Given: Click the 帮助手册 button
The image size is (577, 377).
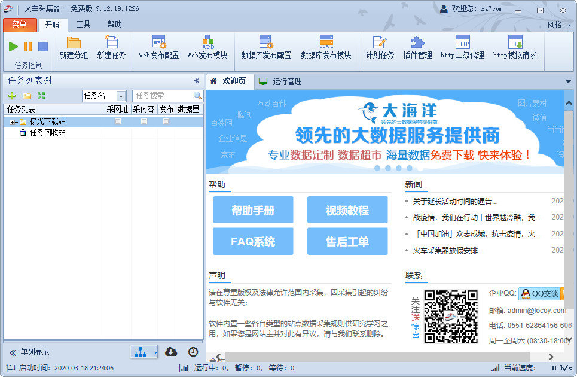Looking at the screenshot, I should point(253,210).
